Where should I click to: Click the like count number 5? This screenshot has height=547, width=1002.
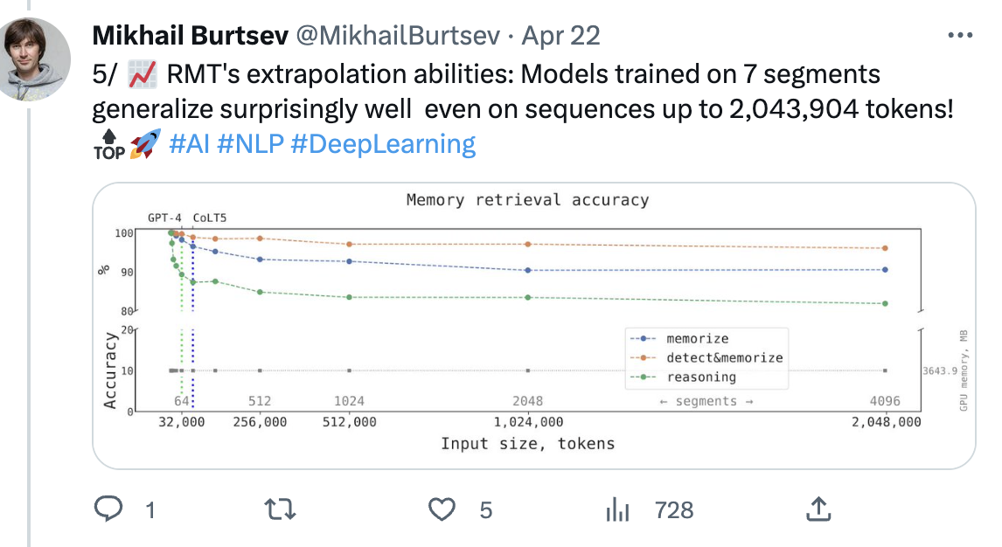486,510
